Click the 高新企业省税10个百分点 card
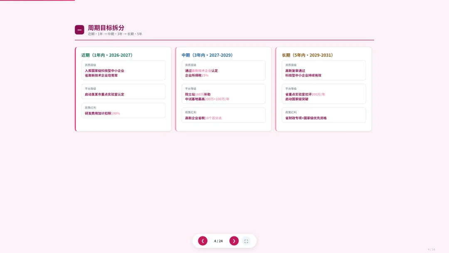The height and width of the screenshot is (253, 449). pyautogui.click(x=224, y=115)
